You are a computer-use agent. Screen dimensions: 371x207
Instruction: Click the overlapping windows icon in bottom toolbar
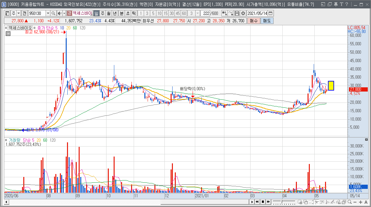coord(306,202)
